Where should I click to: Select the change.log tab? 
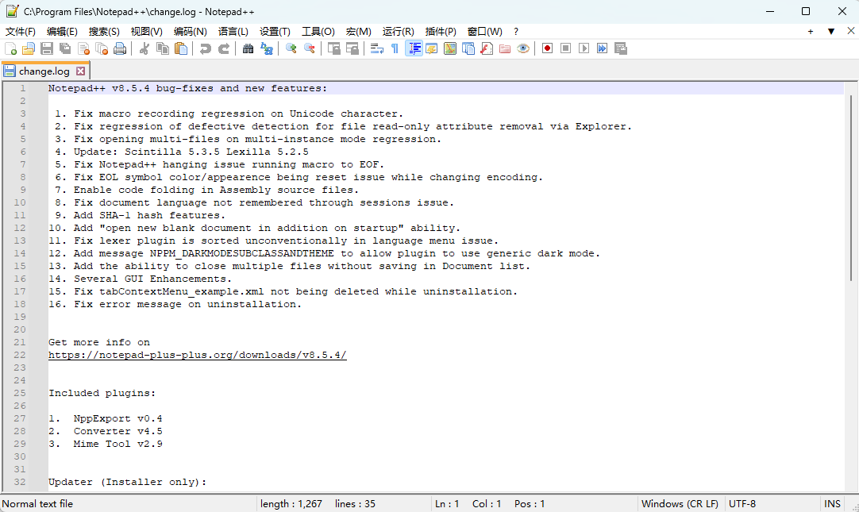pos(44,71)
